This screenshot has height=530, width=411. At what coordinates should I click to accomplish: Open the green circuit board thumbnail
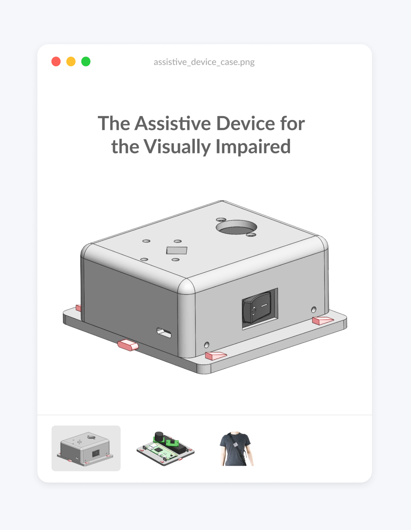[165, 449]
